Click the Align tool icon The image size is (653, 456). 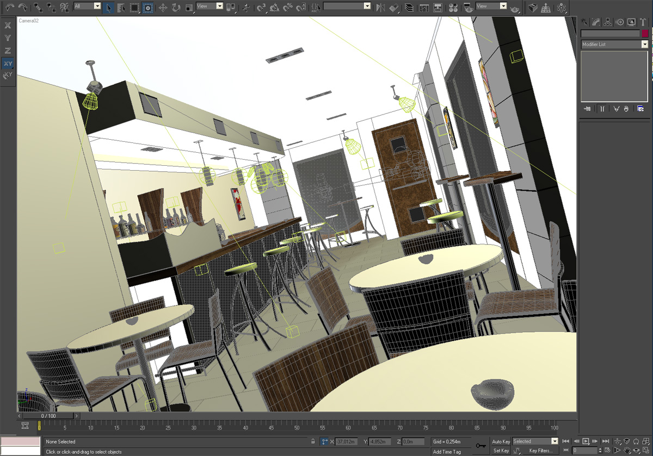[x=394, y=8]
